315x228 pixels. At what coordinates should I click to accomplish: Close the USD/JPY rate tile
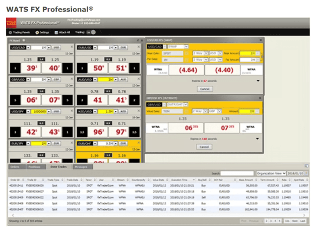coord(72,111)
